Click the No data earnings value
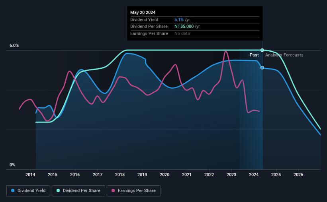 point(182,33)
